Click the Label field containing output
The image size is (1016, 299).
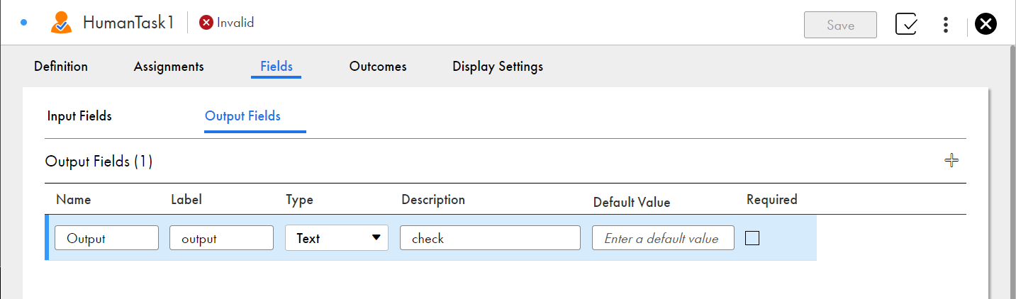(x=221, y=238)
